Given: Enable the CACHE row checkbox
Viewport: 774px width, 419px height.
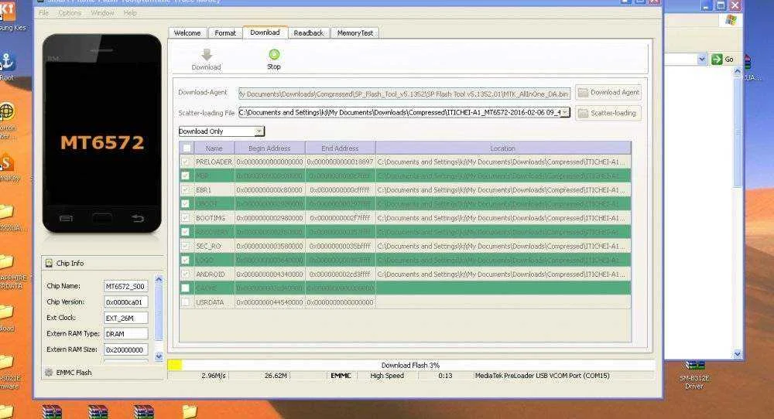Looking at the screenshot, I should (x=186, y=288).
